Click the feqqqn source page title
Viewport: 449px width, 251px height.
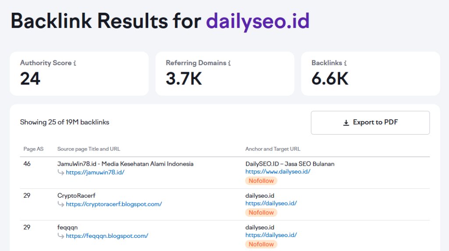point(67,227)
